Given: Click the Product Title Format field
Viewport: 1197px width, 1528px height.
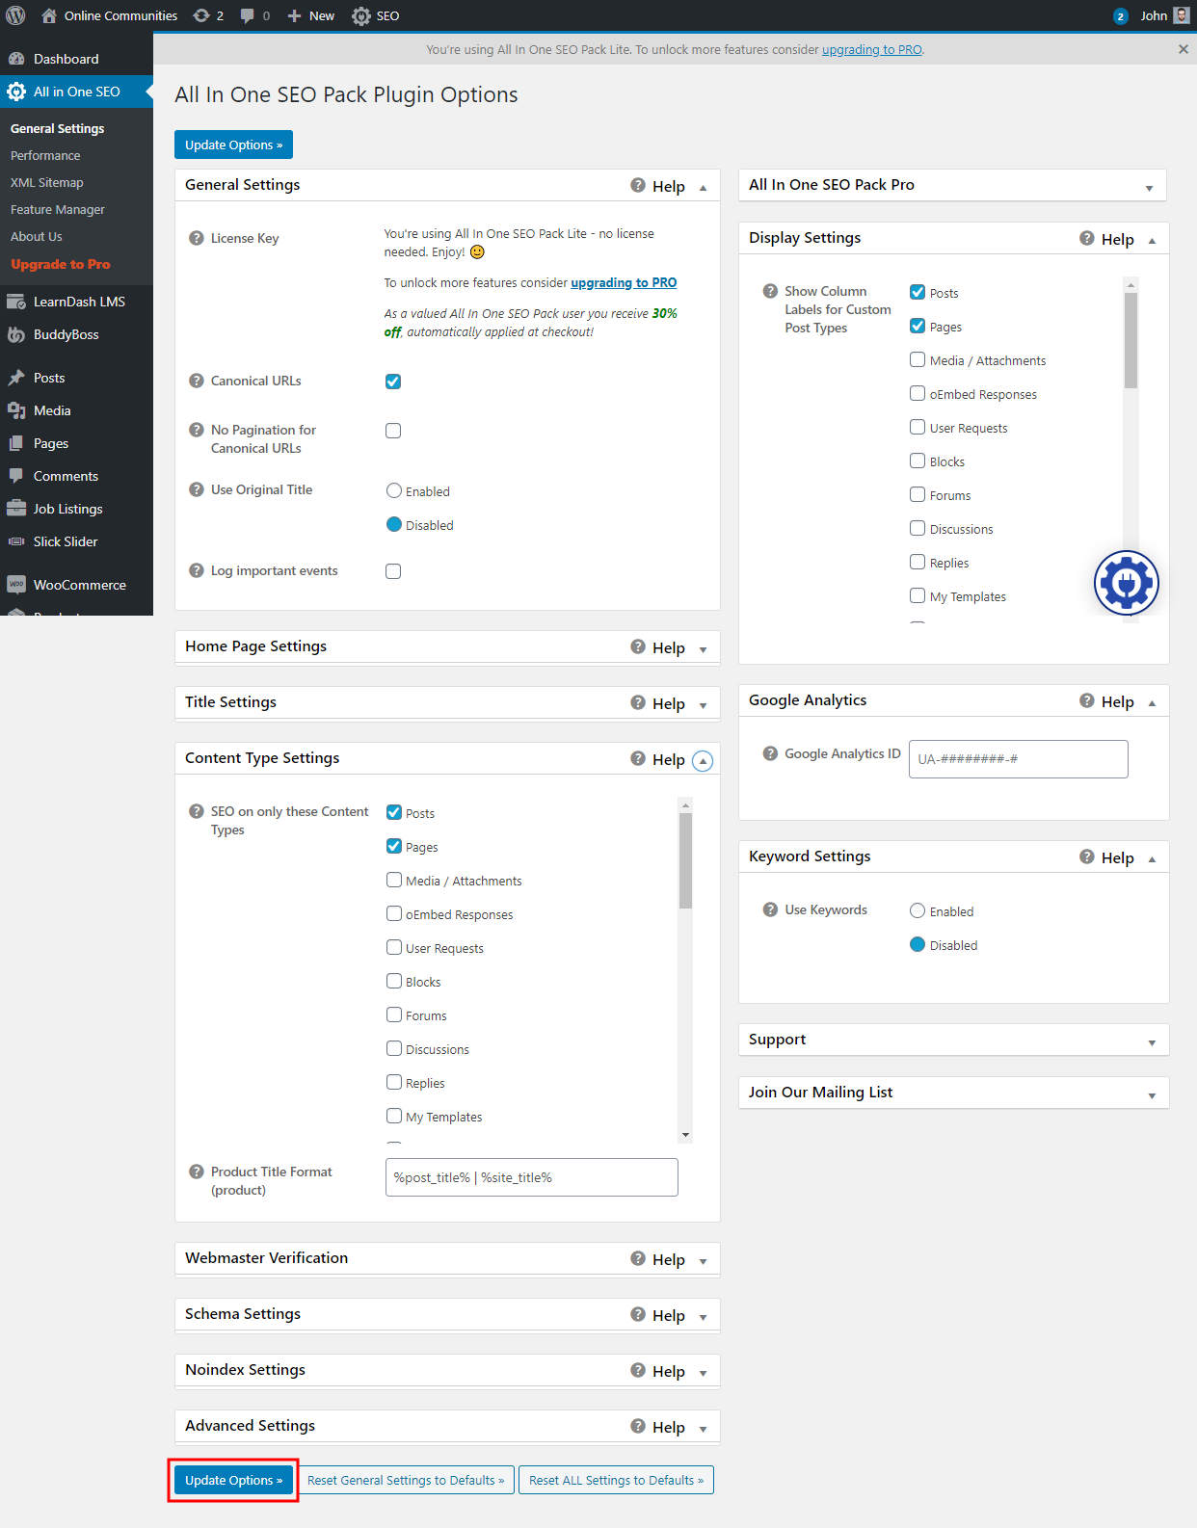Looking at the screenshot, I should pos(532,1177).
